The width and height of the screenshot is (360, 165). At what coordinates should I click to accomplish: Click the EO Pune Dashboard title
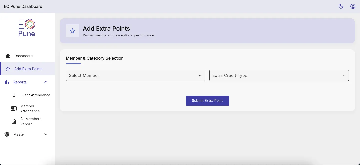point(23,6)
